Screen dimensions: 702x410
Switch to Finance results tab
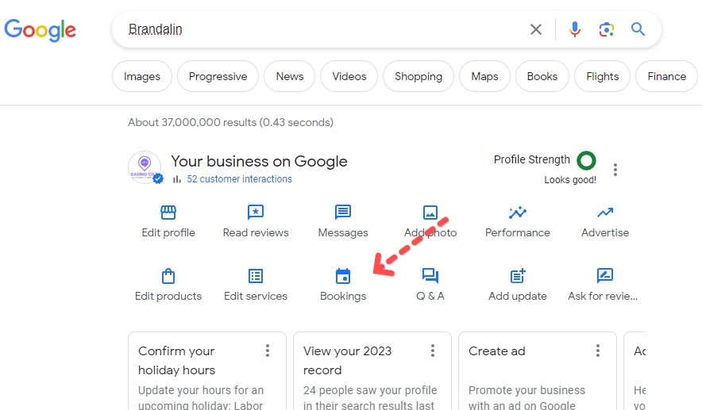point(666,76)
